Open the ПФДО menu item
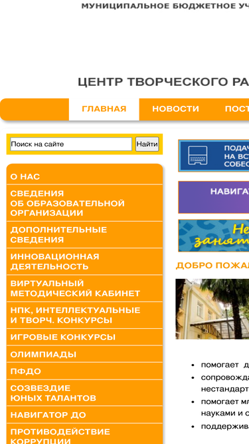The height and width of the screenshot is (444, 249). tap(85, 371)
